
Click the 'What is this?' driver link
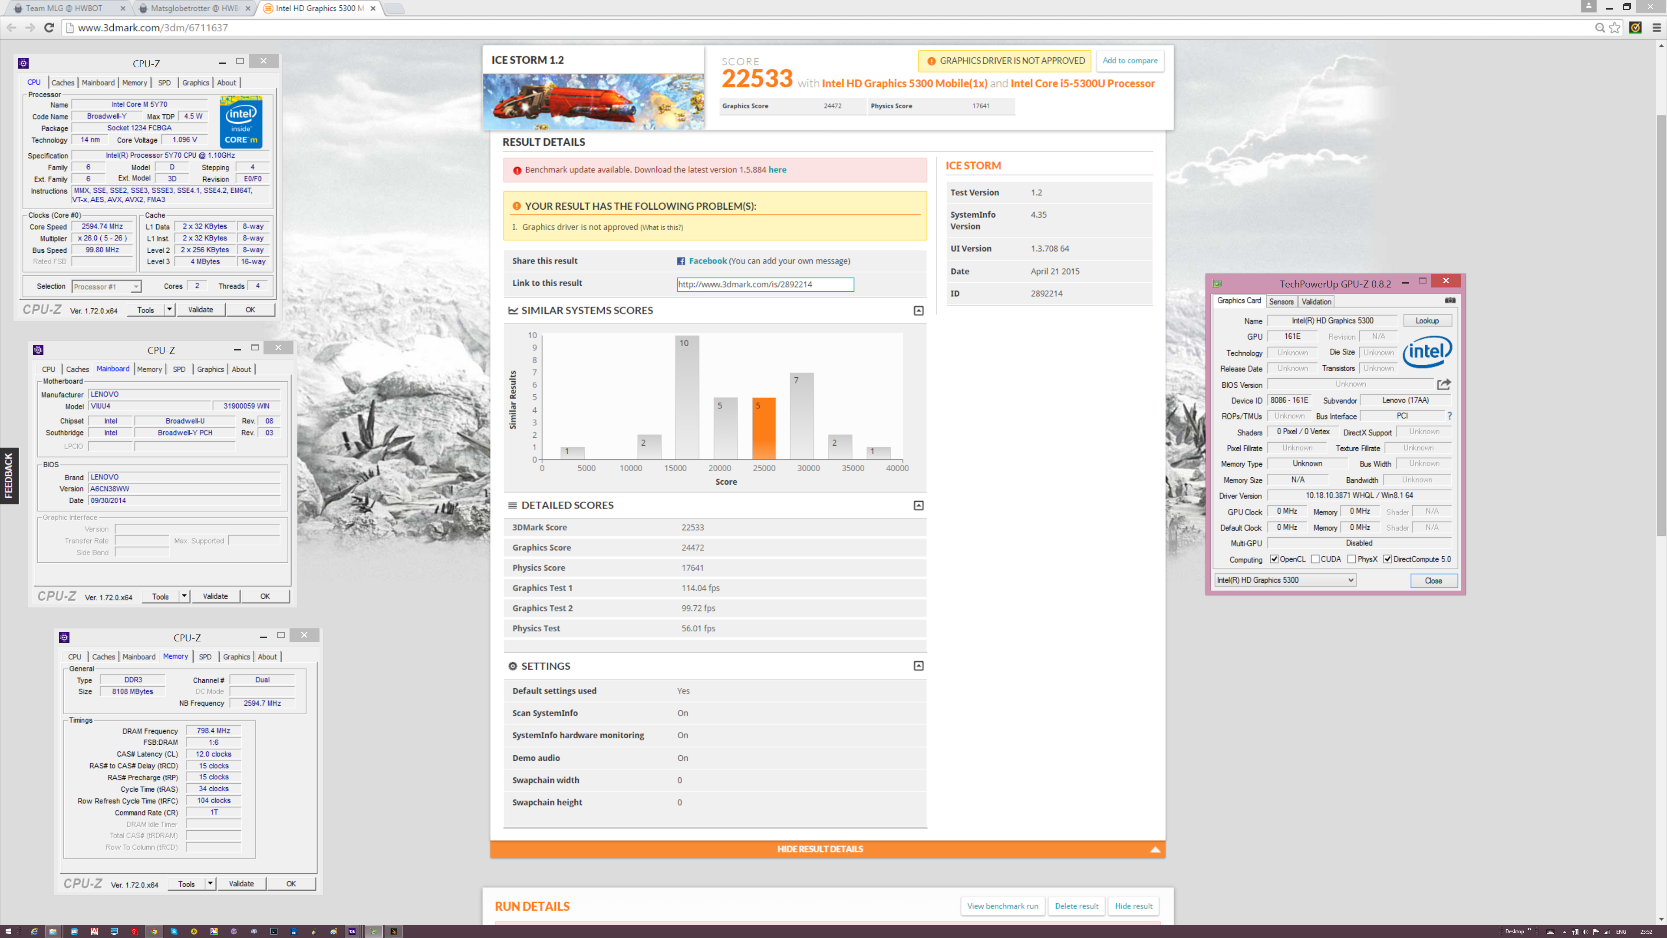(x=661, y=227)
